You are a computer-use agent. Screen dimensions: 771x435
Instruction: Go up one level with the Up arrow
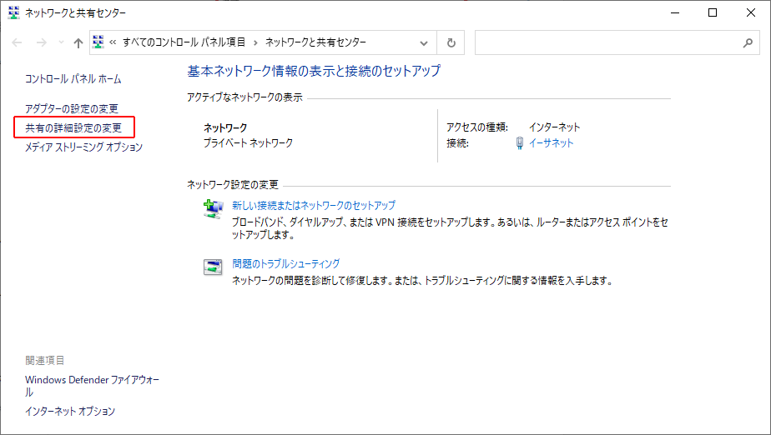coord(78,43)
